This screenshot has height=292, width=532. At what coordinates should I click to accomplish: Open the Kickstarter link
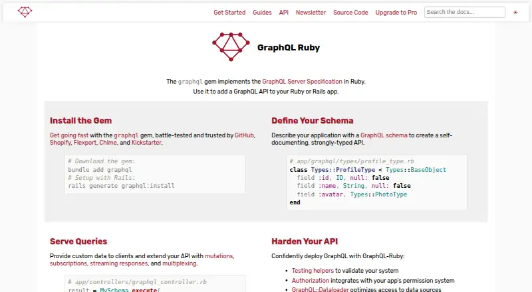coord(146,143)
